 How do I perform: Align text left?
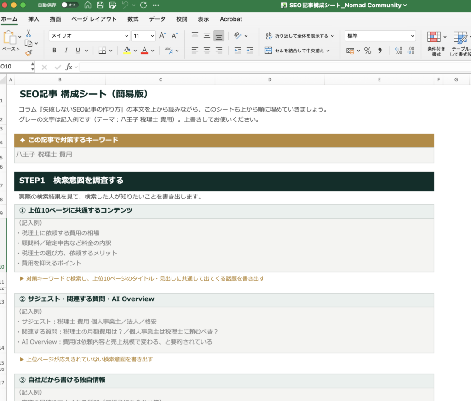pyautogui.click(x=195, y=50)
